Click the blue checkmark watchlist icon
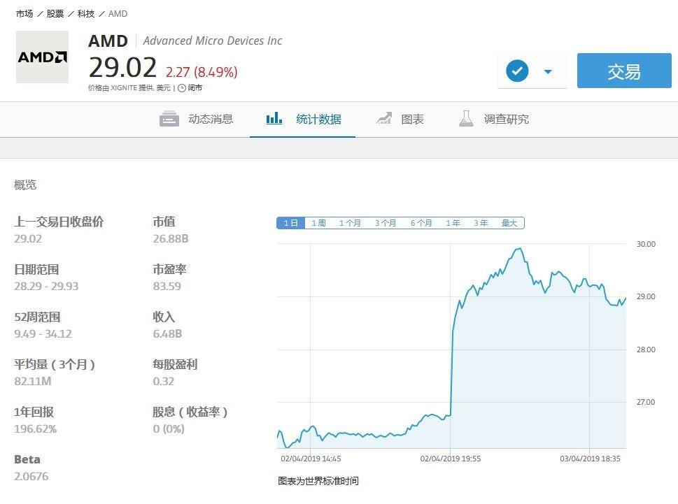Viewport: 678px width, 504px height. tap(517, 71)
